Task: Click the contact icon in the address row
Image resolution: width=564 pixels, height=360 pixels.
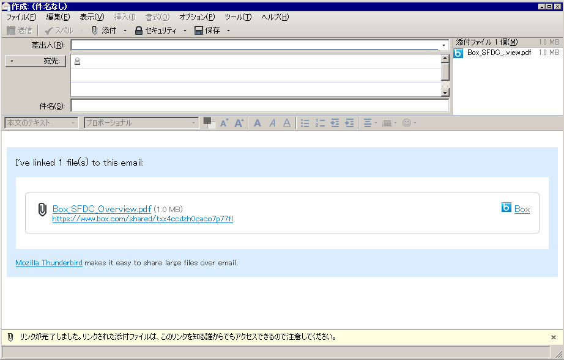Action: pos(77,62)
